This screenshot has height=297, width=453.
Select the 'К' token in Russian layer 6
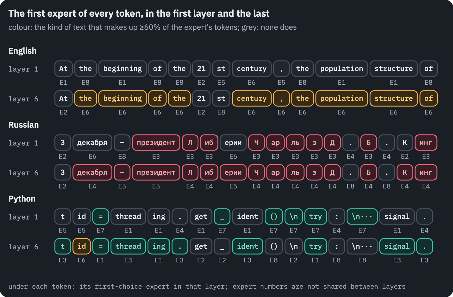coord(405,172)
